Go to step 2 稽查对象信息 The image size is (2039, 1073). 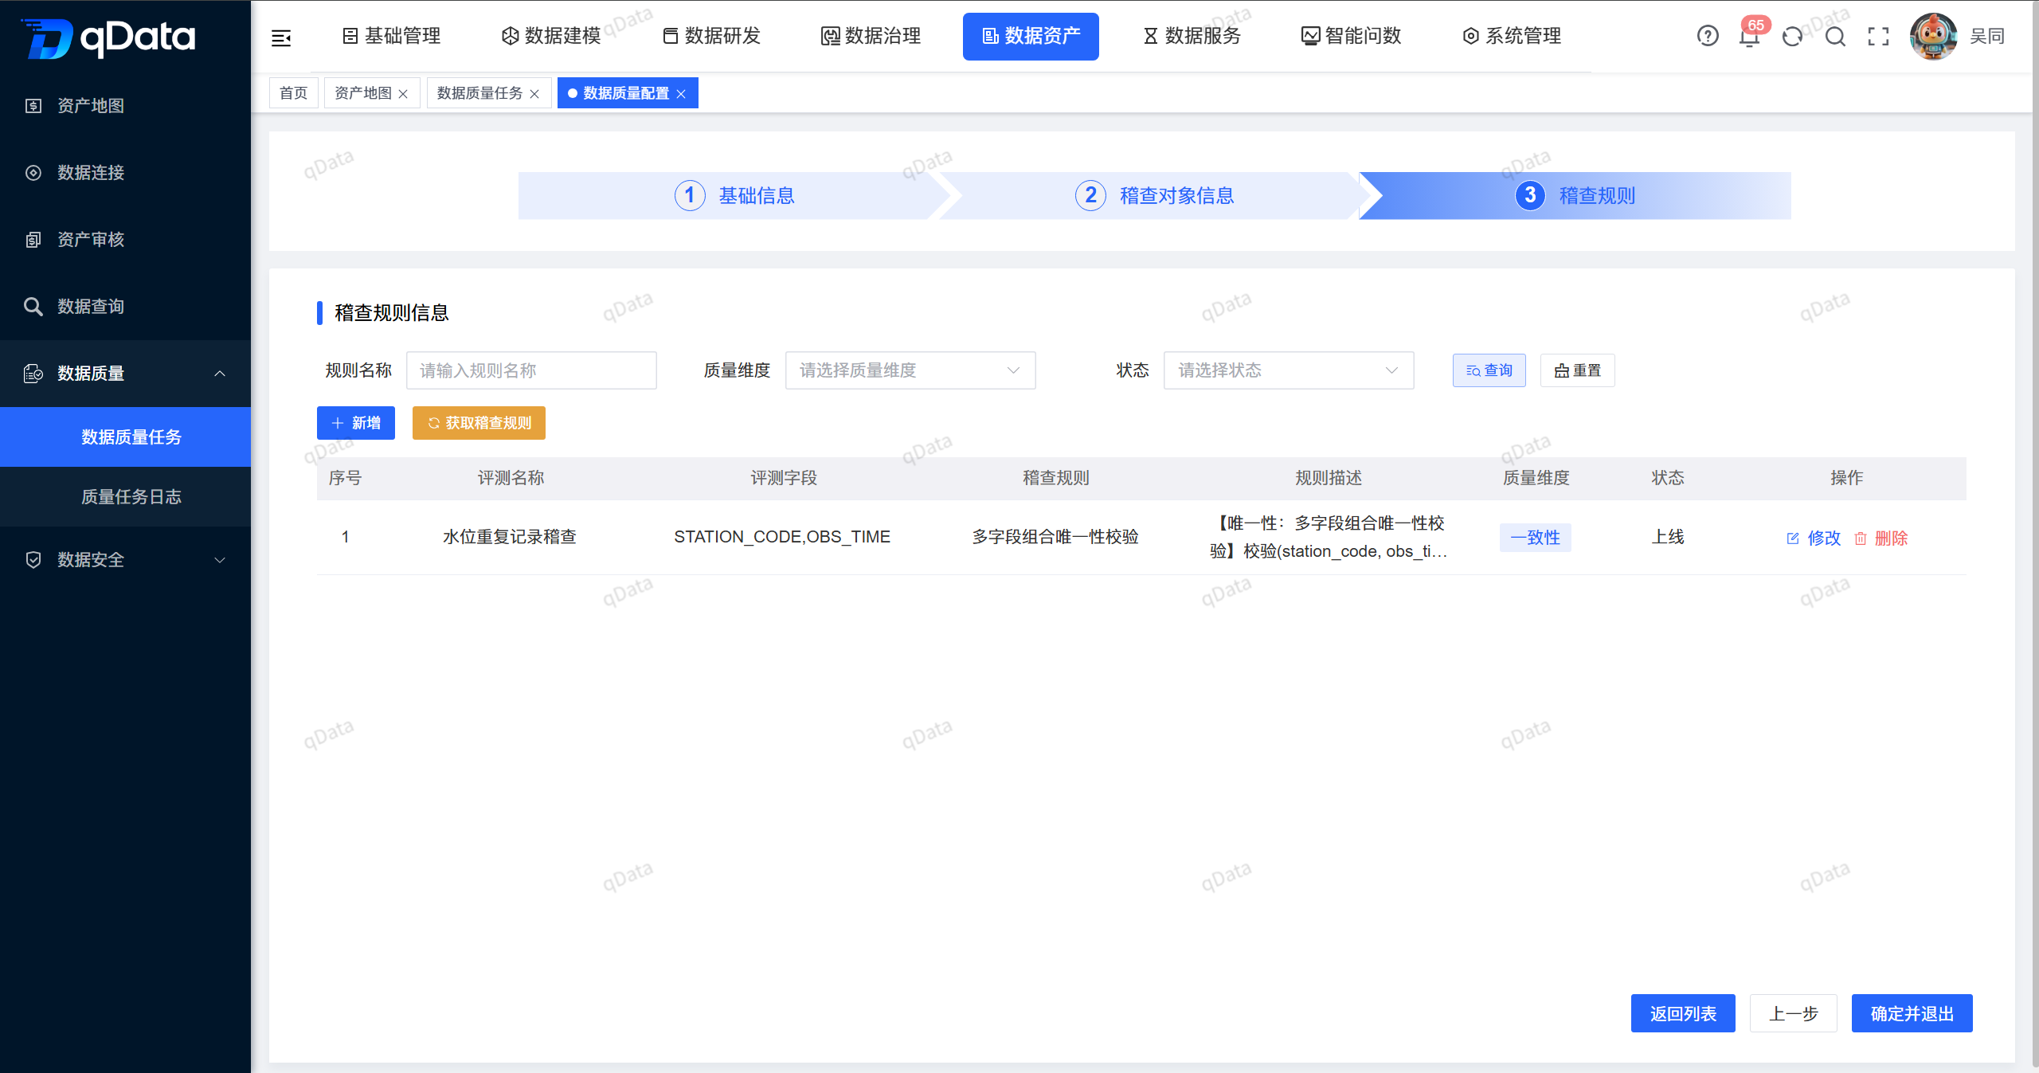click(1155, 195)
